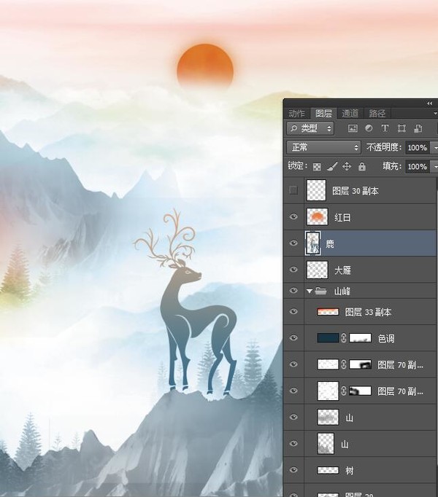The height and width of the screenshot is (497, 438).
Task: Select layer name 色调
Action: coord(386,339)
